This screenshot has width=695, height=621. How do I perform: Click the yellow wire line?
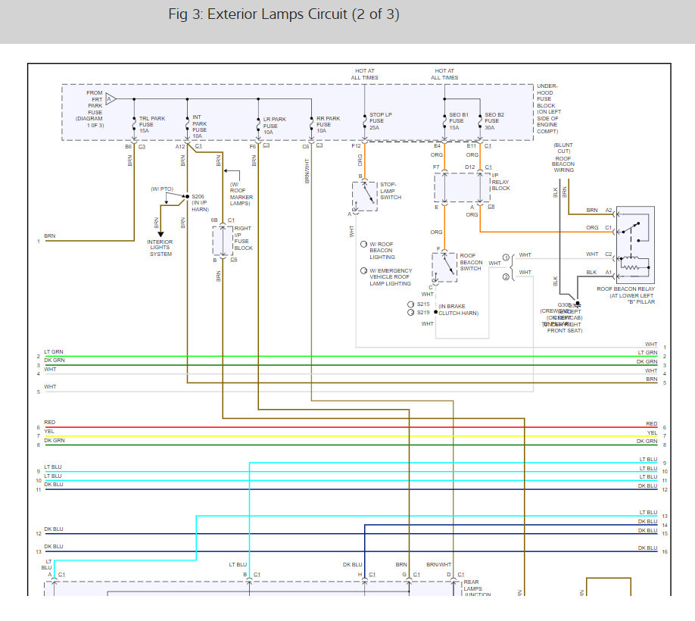[x=341, y=436]
